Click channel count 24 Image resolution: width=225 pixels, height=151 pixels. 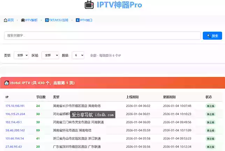pyautogui.click(x=38, y=106)
